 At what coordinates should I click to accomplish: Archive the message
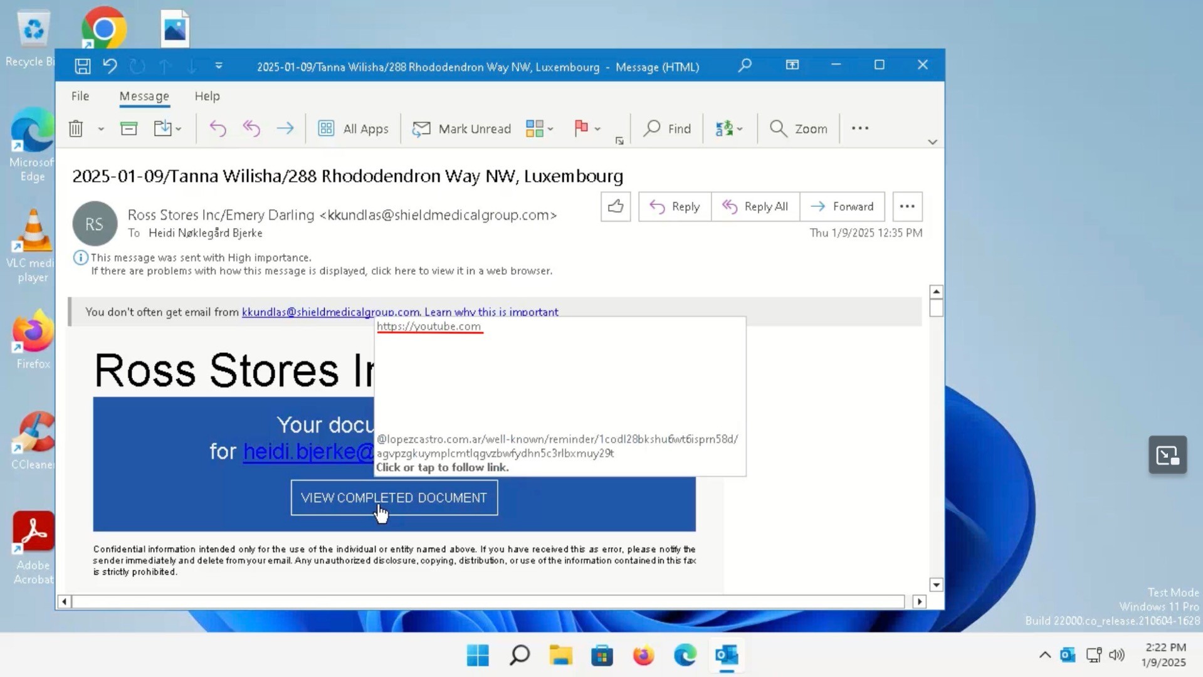(129, 129)
